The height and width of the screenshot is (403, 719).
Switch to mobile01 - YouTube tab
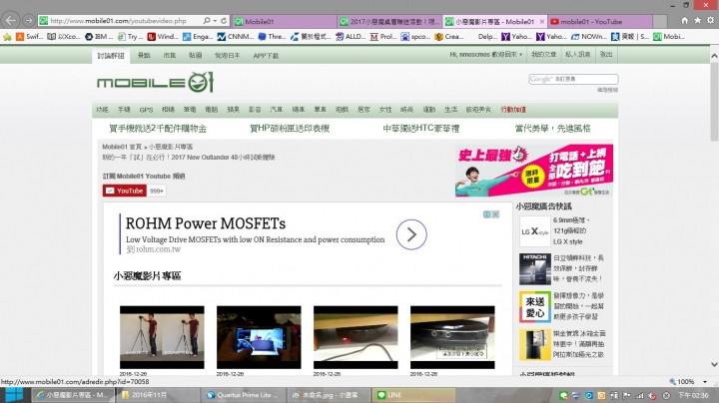tap(600, 21)
